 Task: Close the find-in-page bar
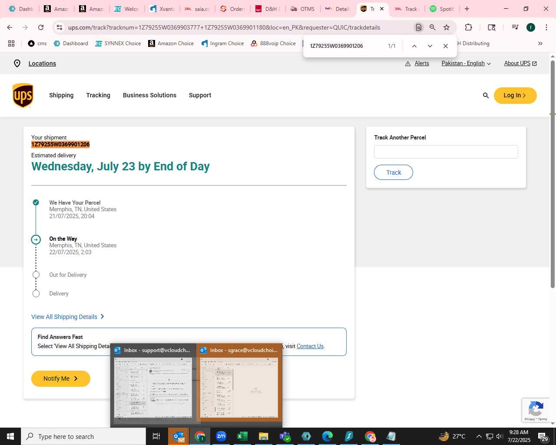click(446, 46)
